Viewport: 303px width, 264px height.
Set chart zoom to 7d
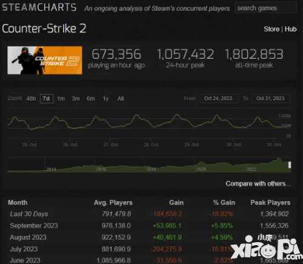point(47,99)
